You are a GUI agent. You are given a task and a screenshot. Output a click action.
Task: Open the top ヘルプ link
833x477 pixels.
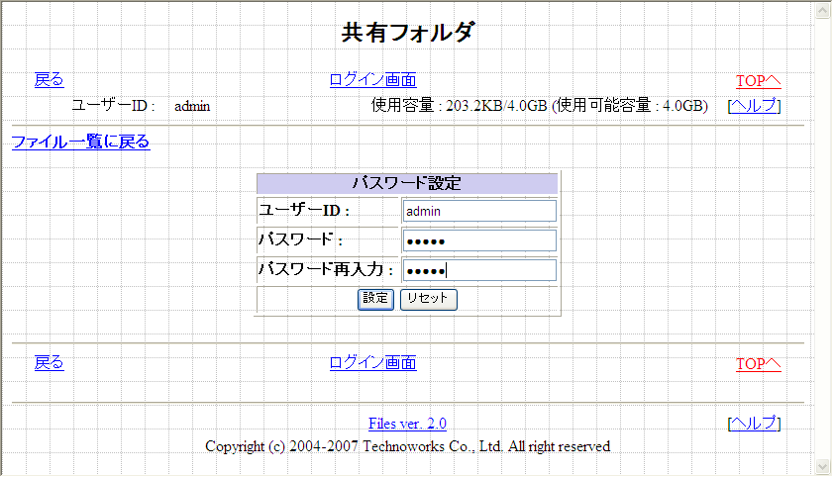coord(754,106)
